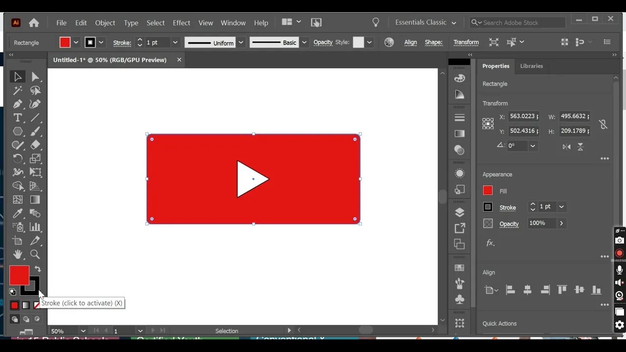Click Fill swatch in Appearance section
This screenshot has width=626, height=352.
488,191
